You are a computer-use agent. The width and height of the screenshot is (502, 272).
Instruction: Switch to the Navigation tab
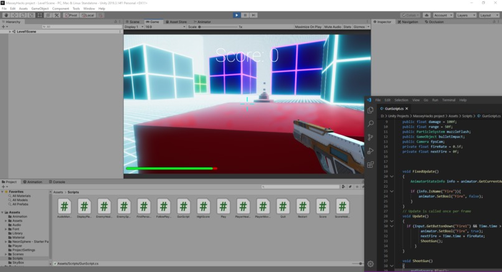coord(408,22)
